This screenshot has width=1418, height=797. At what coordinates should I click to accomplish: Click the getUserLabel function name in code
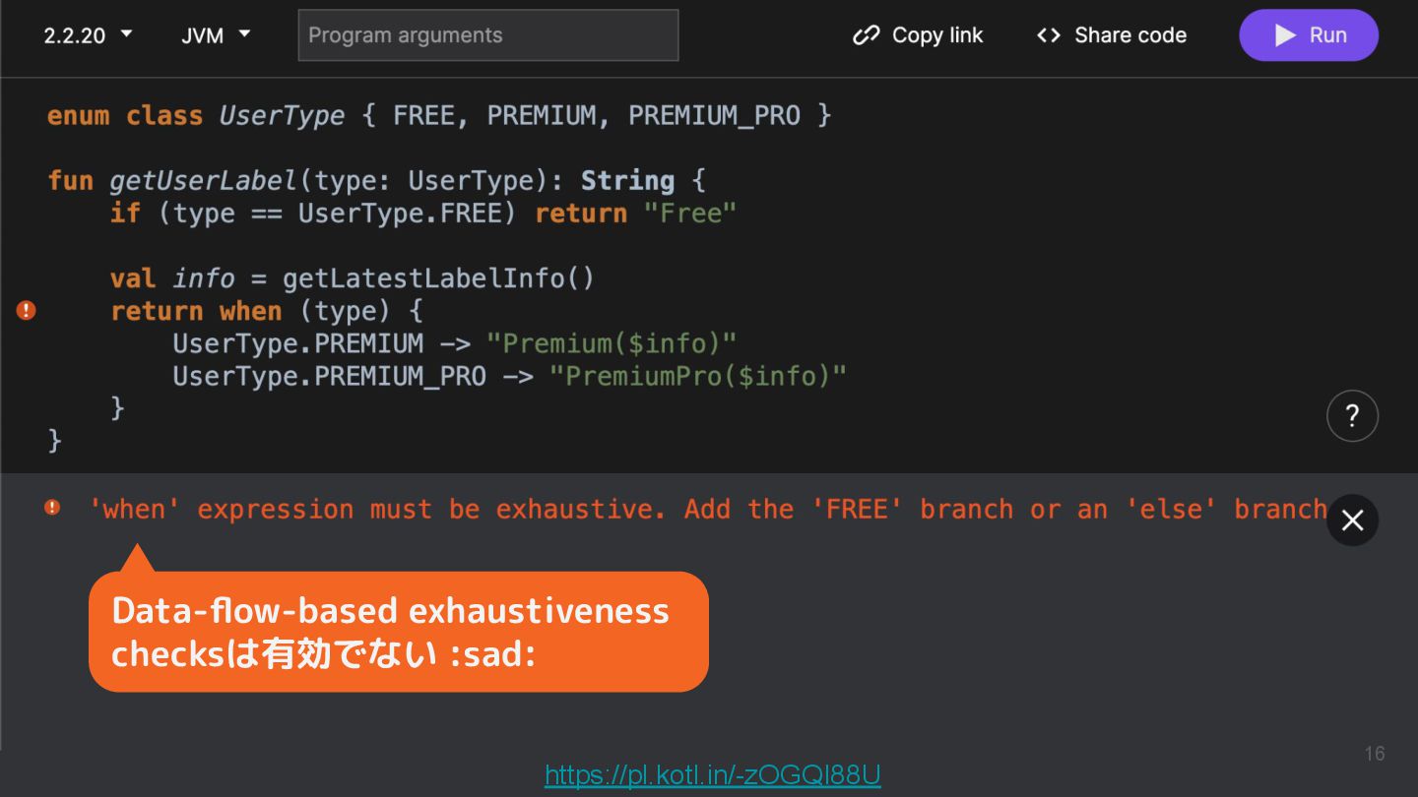tap(203, 181)
